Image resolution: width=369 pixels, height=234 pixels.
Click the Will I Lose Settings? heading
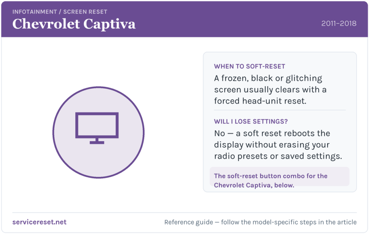point(251,122)
